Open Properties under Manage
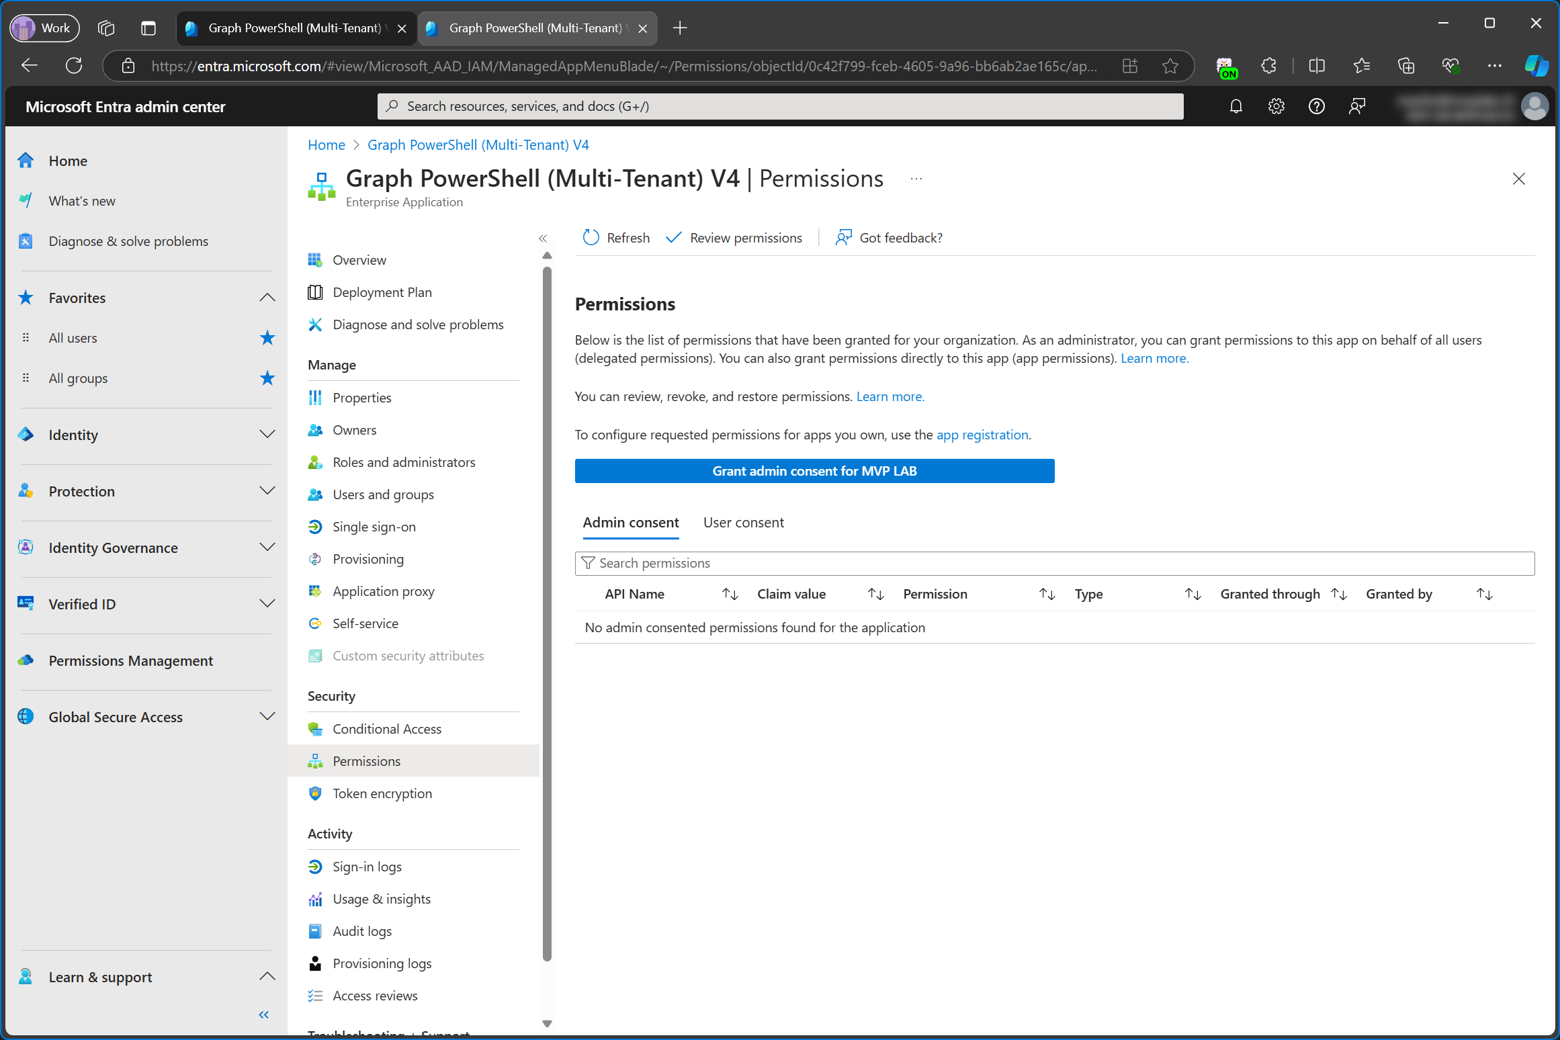 [361, 398]
